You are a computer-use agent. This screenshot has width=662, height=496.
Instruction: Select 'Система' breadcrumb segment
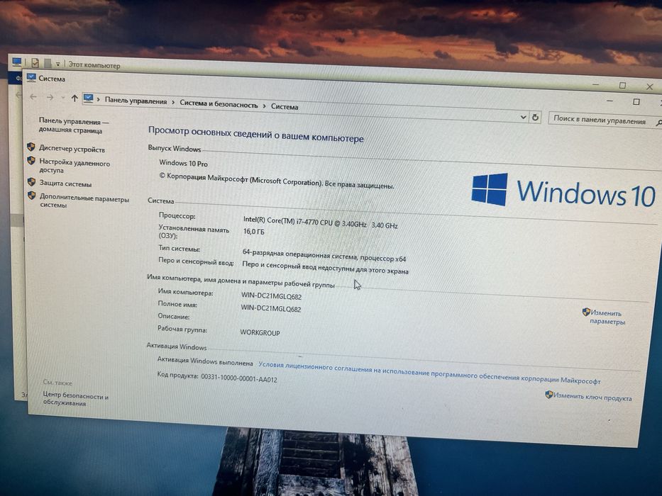[x=285, y=107]
